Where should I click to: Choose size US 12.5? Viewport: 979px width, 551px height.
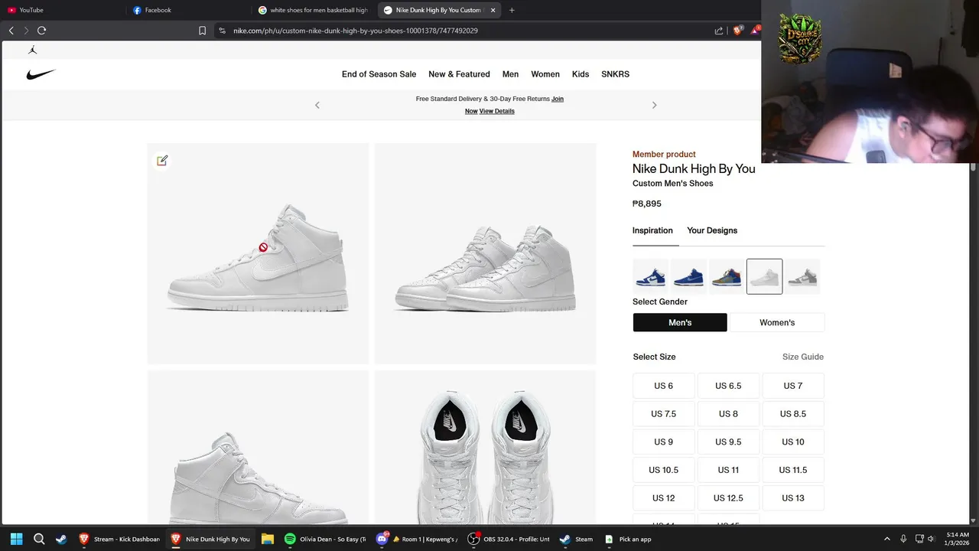(x=728, y=498)
